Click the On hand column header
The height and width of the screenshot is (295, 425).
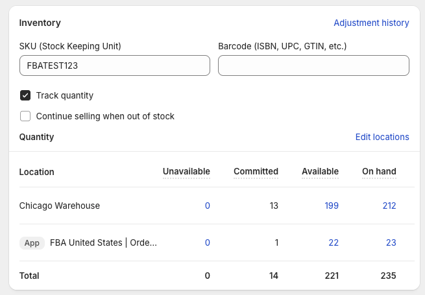379,171
